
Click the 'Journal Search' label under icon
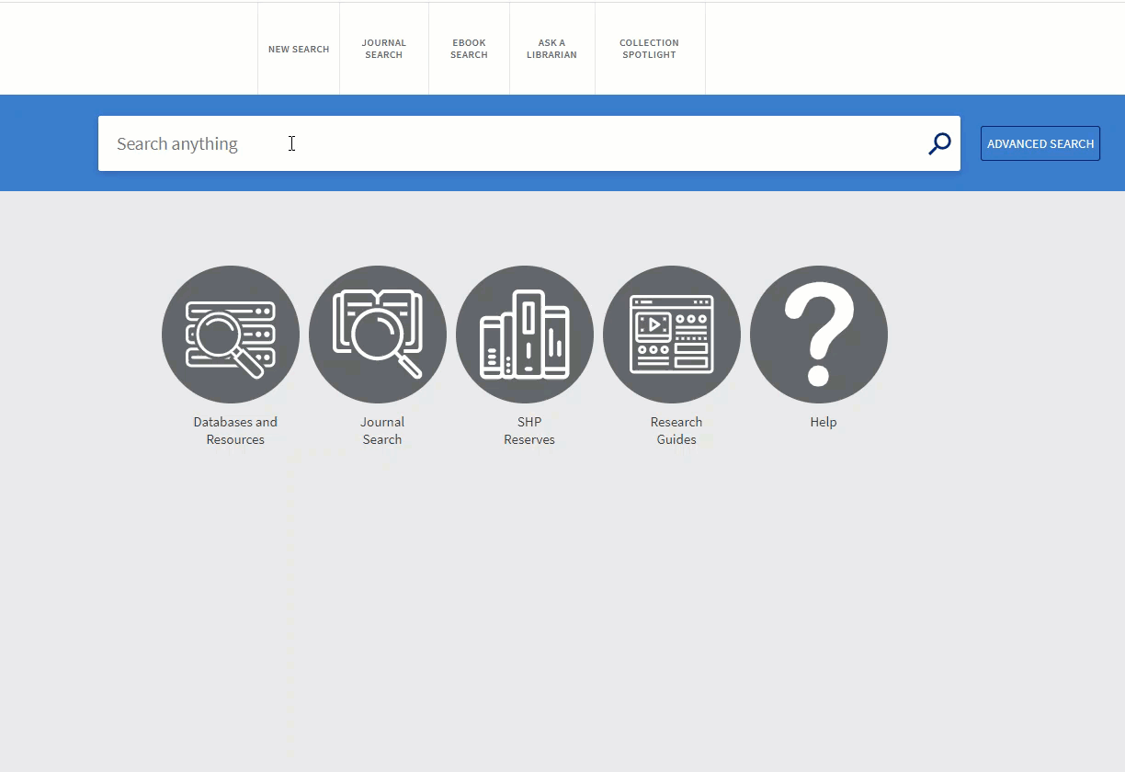(382, 431)
